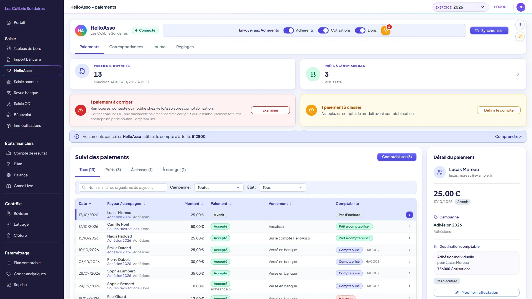Select the À corriger (1) tab
Viewport: 532px width, 299px height.
pos(174,170)
